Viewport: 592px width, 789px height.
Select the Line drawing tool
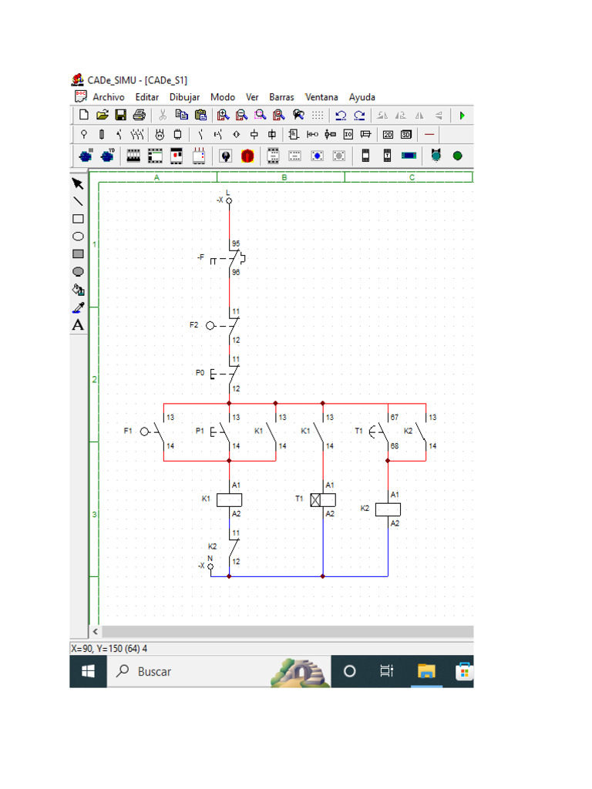[x=78, y=201]
